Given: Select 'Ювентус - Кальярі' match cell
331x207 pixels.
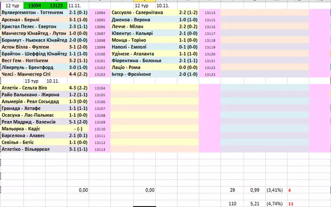Looking at the screenshot, I should [x=144, y=33].
